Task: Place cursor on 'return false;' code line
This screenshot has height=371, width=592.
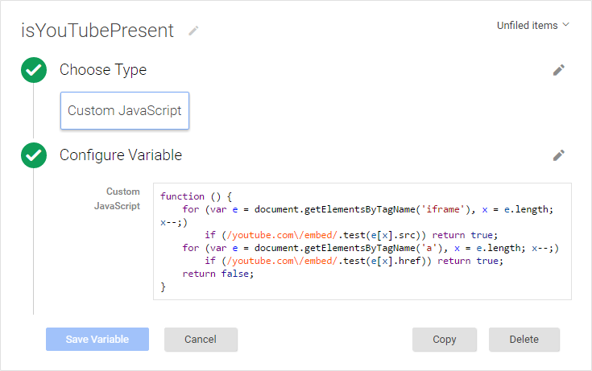Action: coord(217,274)
